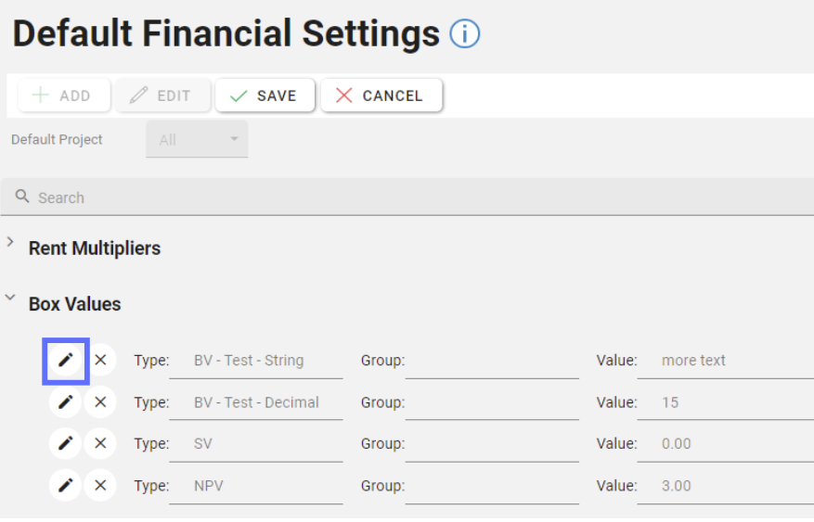Edit the SV box value row
This screenshot has height=522, width=814.
click(65, 444)
